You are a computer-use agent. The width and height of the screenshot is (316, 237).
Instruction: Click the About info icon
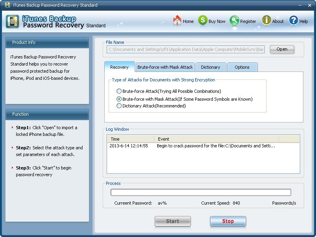tap(266, 21)
